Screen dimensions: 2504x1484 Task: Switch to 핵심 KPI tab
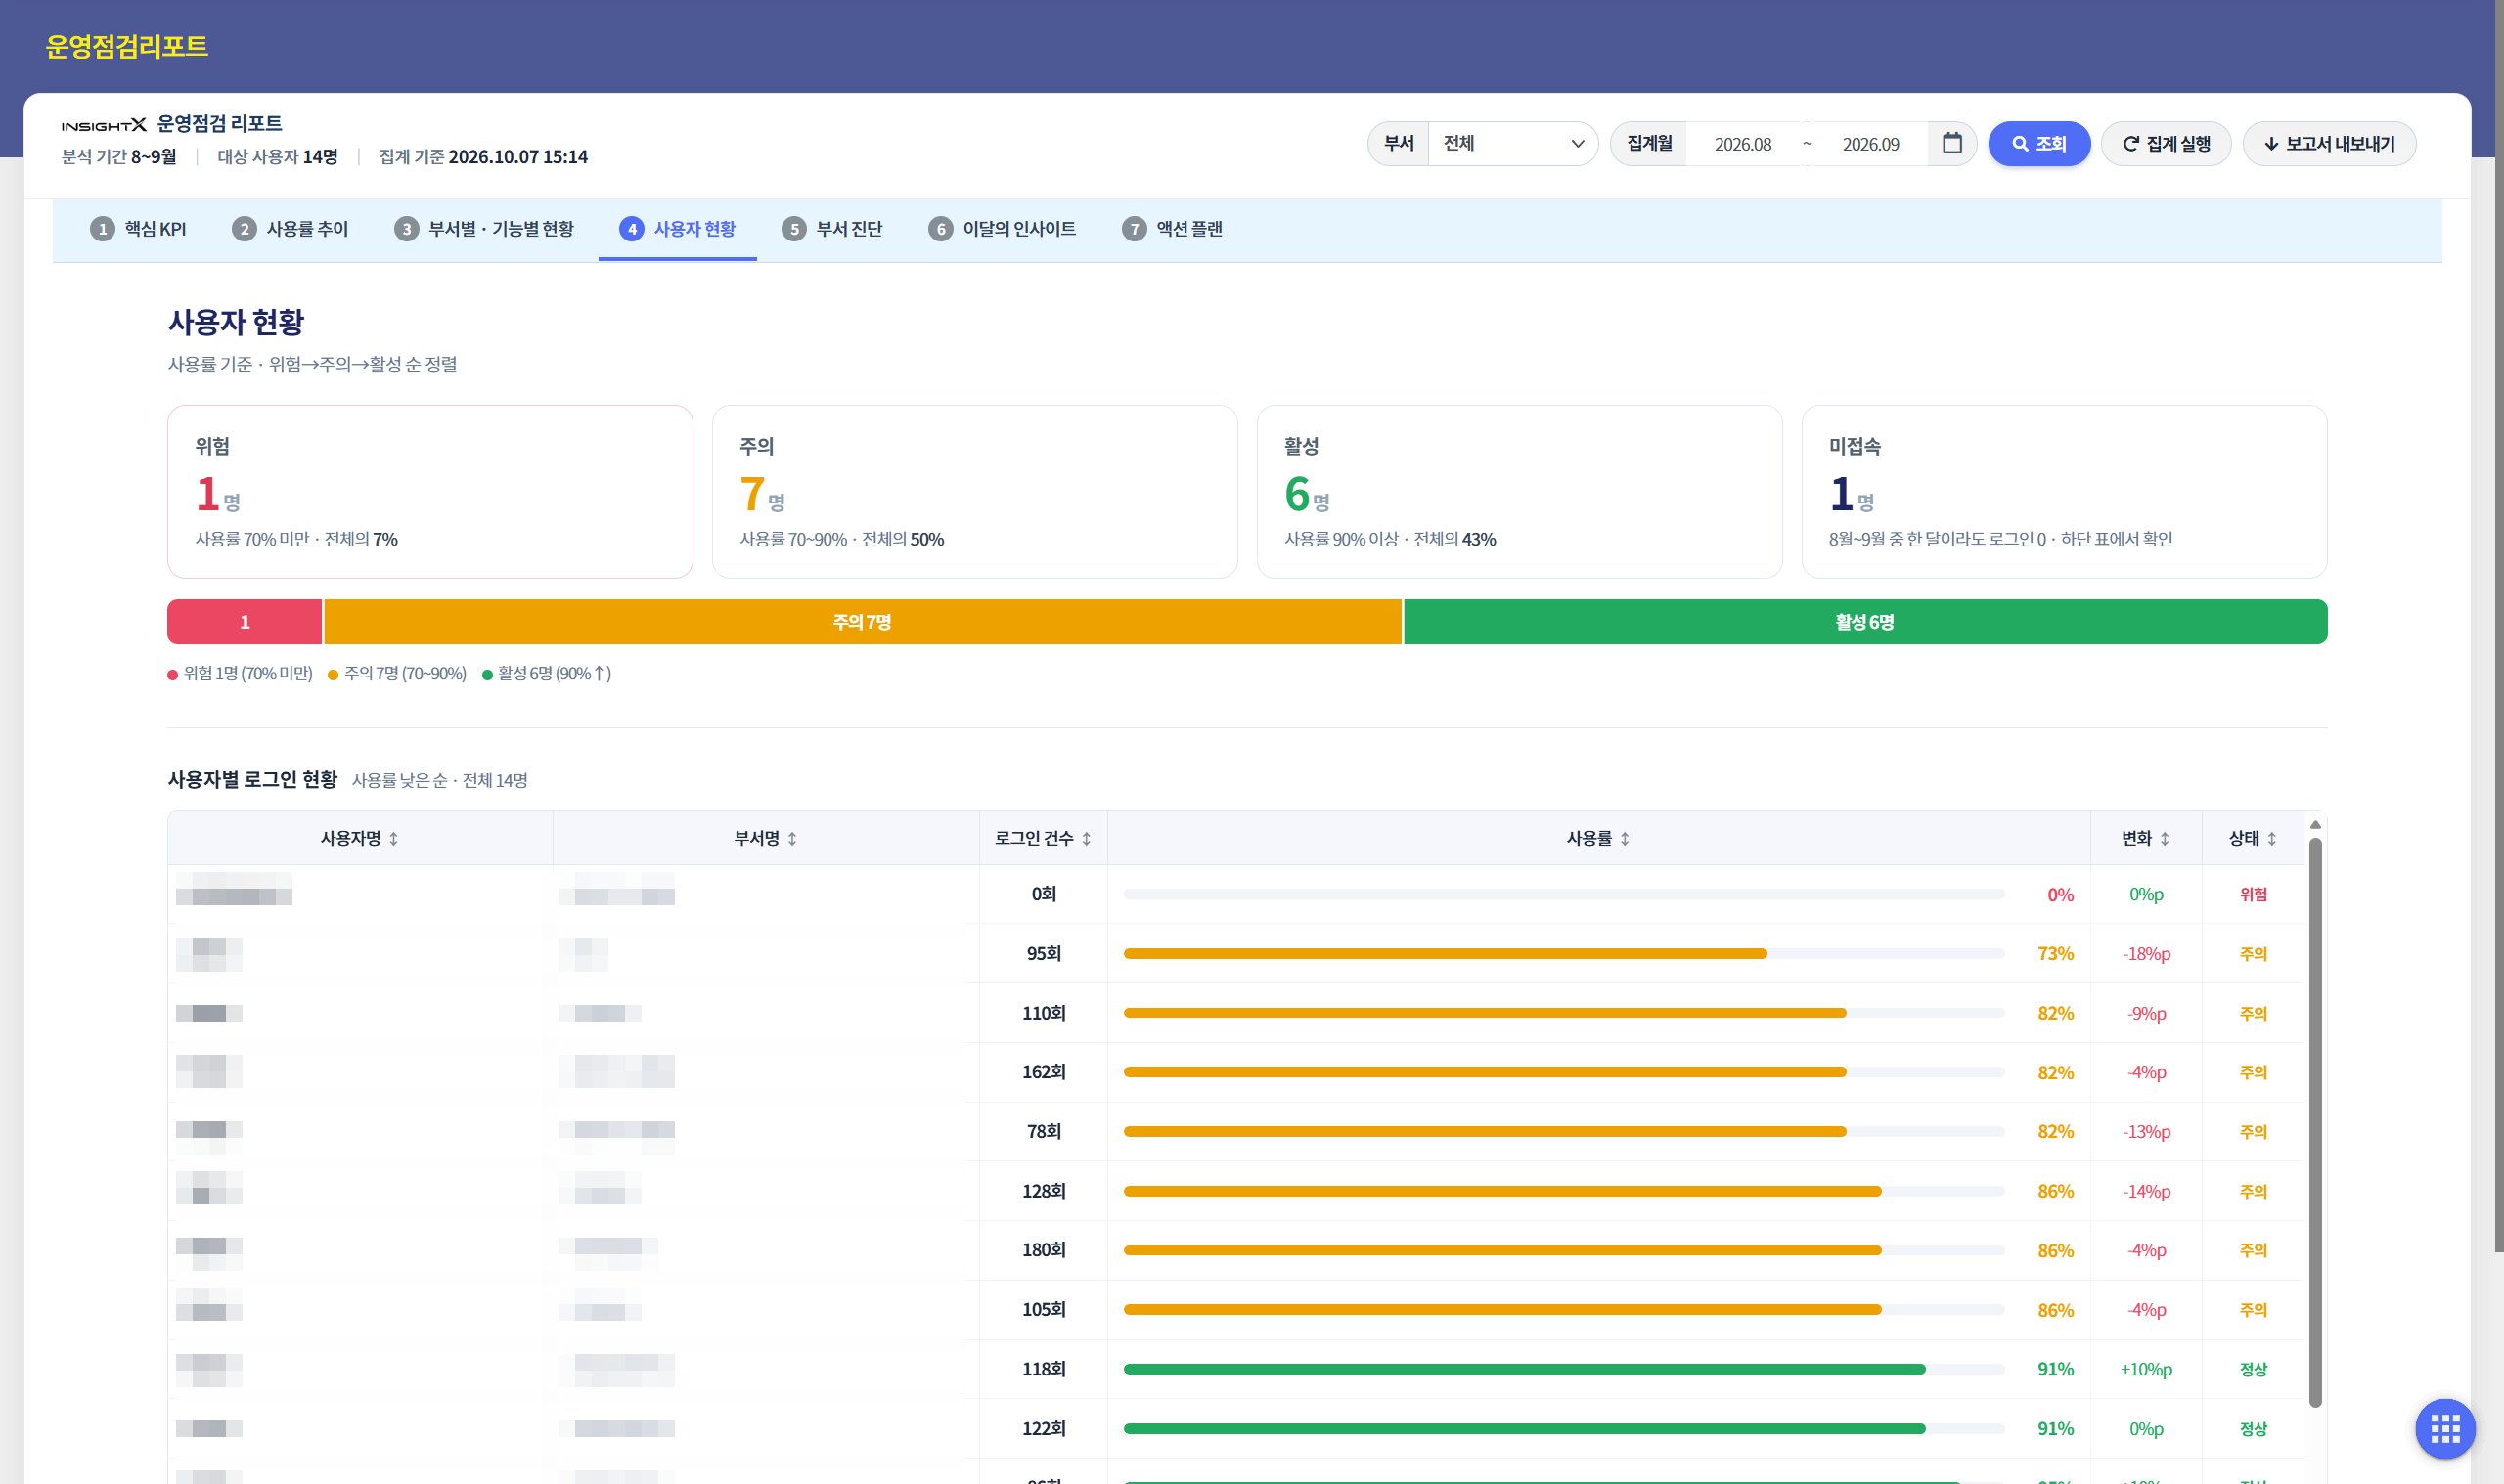[x=138, y=229]
